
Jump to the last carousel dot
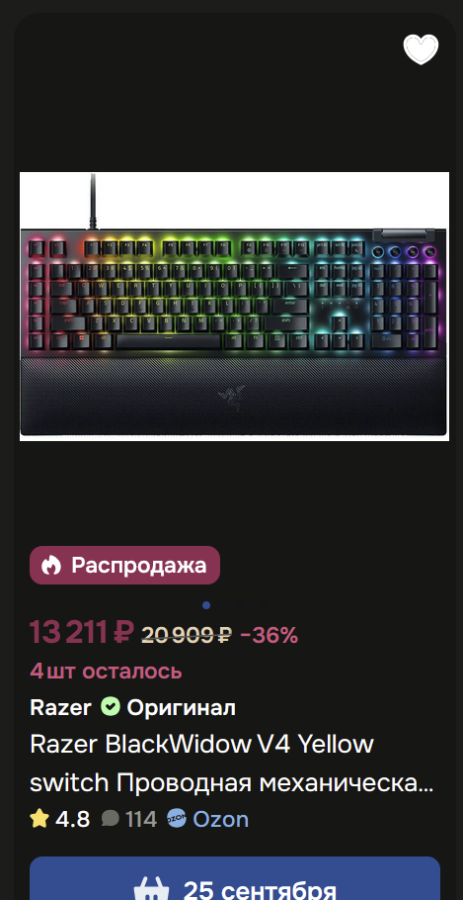point(262,605)
